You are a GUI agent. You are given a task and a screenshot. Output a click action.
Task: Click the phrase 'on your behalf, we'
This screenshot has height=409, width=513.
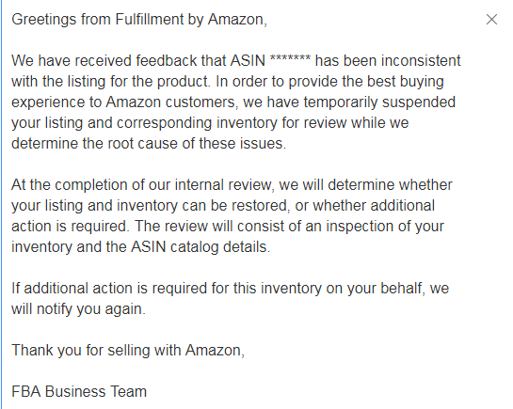[x=388, y=289]
